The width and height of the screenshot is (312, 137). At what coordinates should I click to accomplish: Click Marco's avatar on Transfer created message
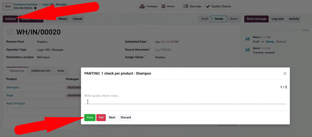point(247,50)
